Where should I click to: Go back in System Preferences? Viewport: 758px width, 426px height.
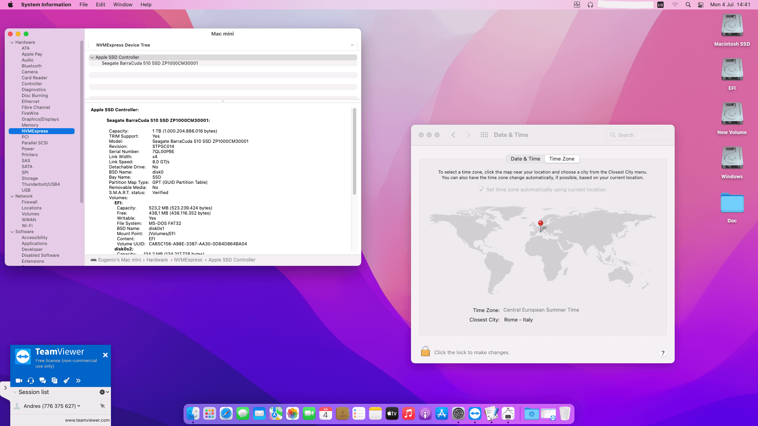tap(453, 135)
